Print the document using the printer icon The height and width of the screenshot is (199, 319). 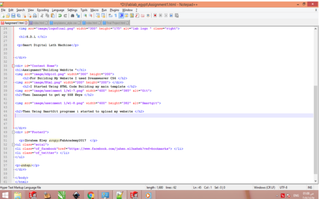(35, 15)
